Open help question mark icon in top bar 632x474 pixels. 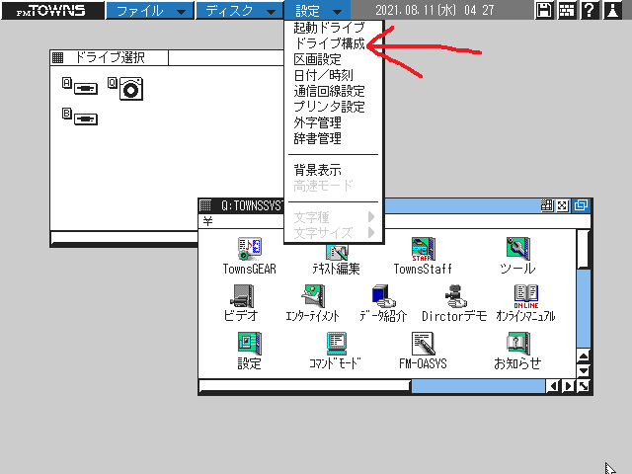tap(590, 10)
